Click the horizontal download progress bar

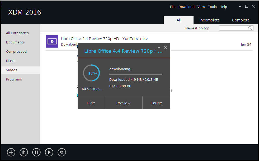(x=136, y=74)
